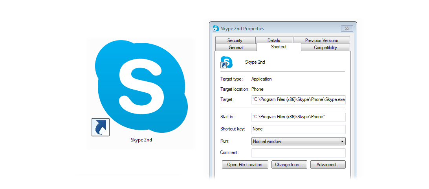This screenshot has height=189, width=429.
Task: Expand the Run dropdown set to Normal window
Action: (x=299, y=141)
